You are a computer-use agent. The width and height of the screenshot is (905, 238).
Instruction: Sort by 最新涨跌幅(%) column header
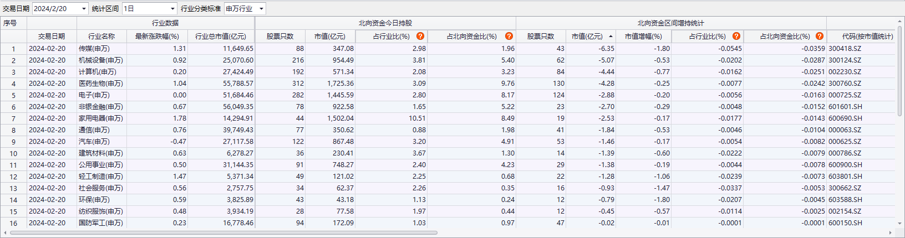157,36
